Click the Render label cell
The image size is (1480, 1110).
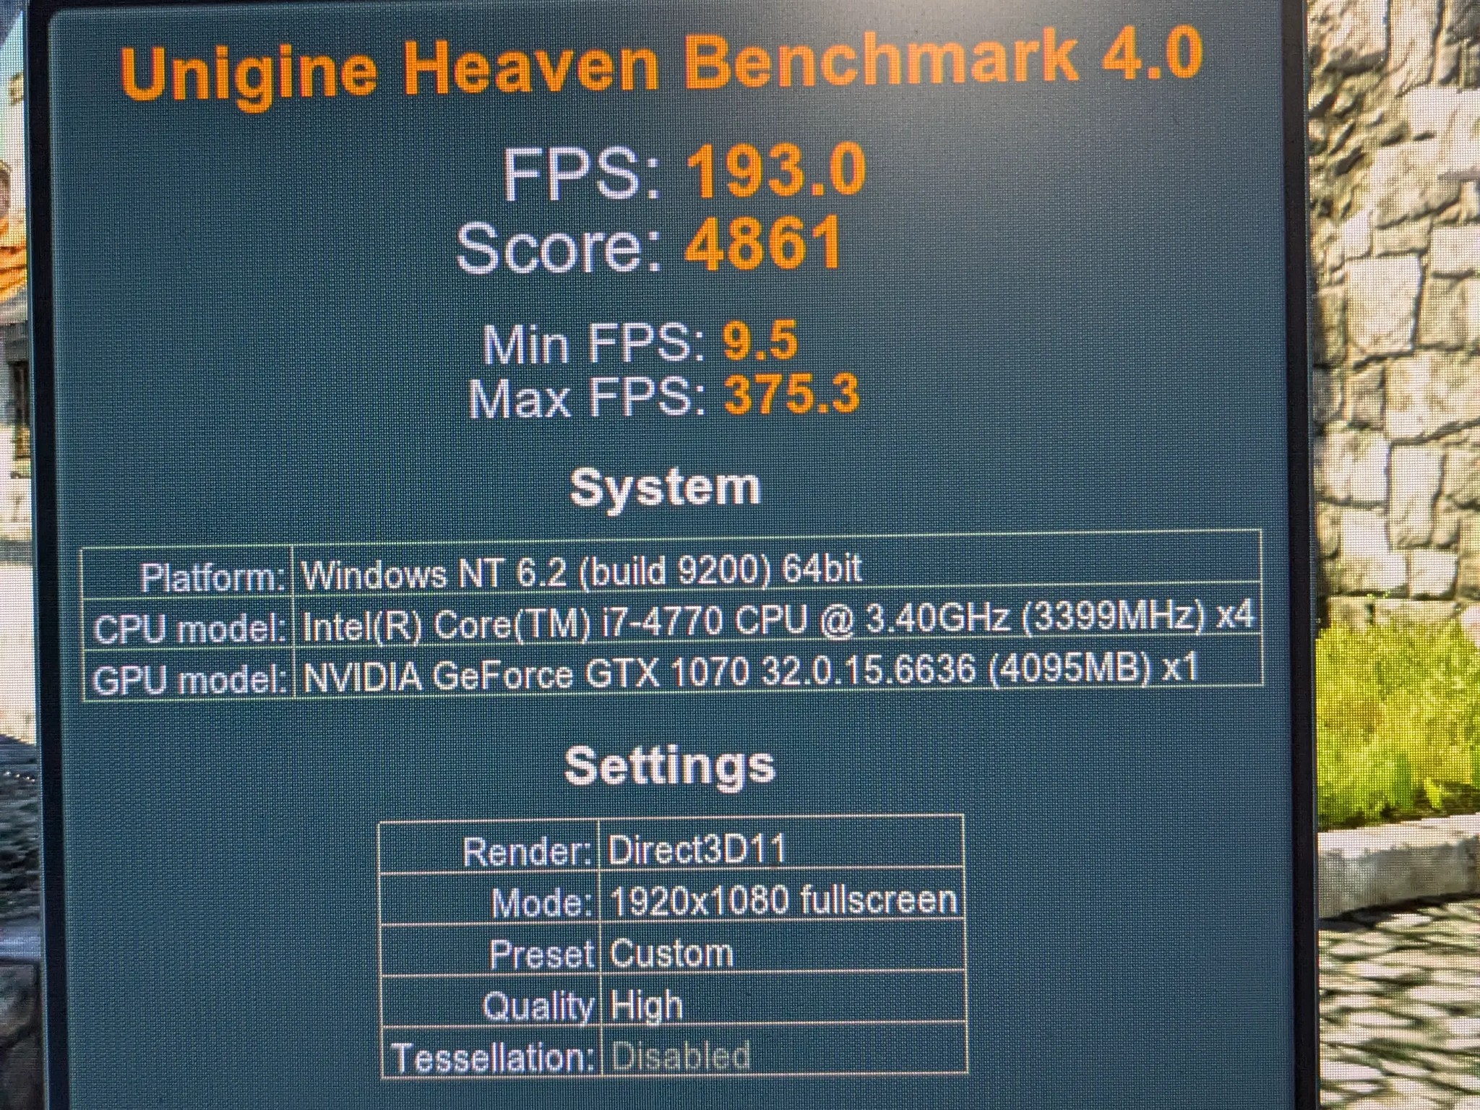(x=491, y=850)
